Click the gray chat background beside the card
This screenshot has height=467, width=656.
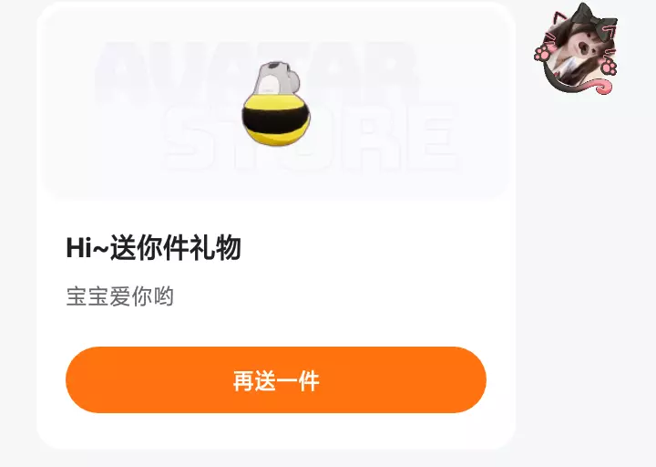tap(586, 272)
